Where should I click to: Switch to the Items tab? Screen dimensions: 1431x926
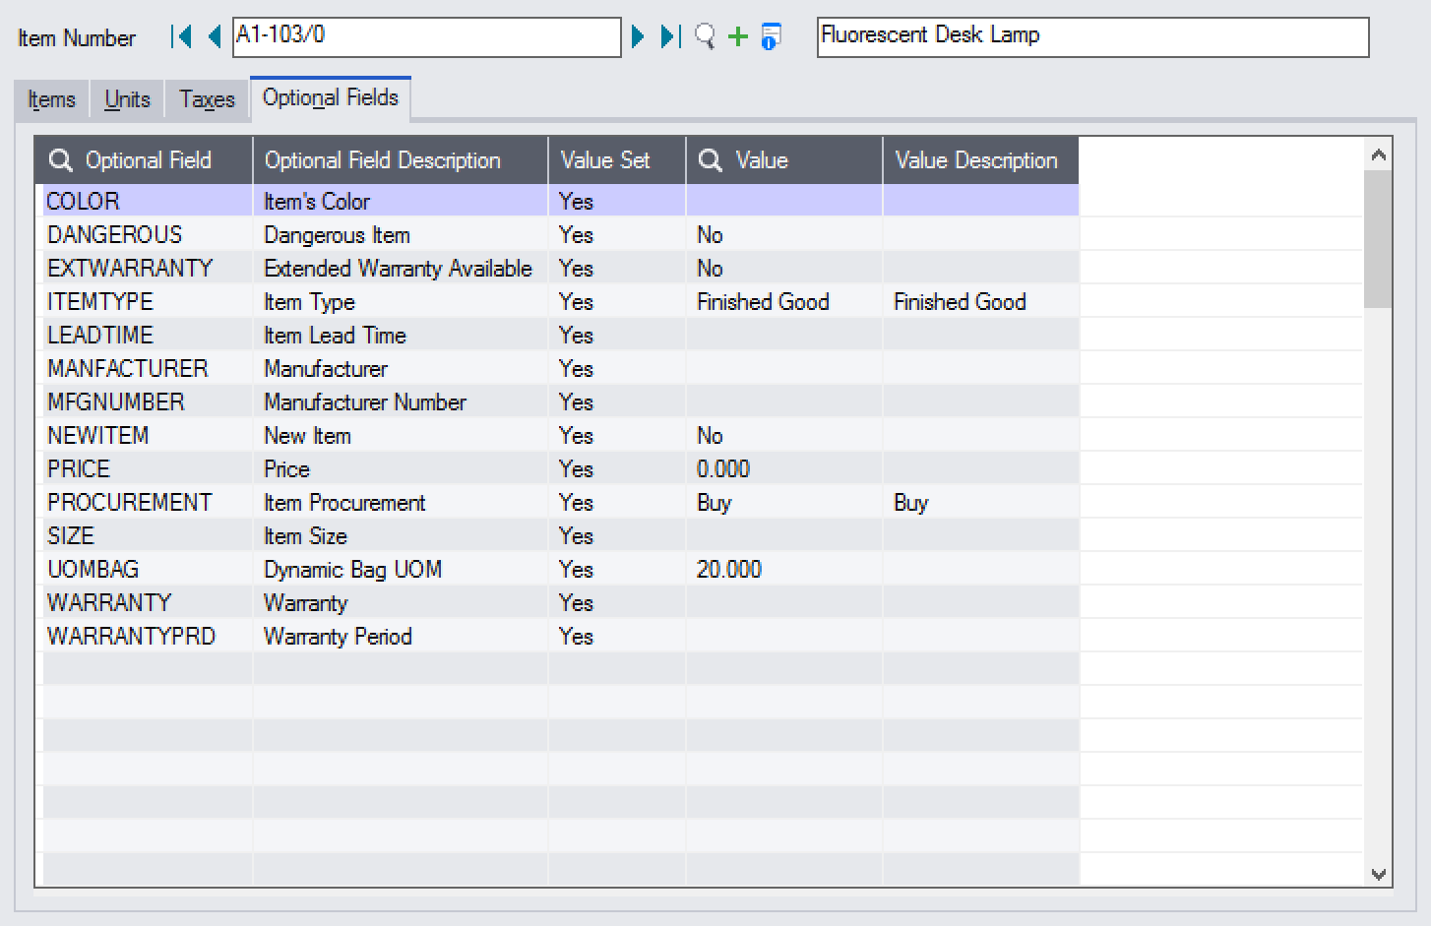coord(52,100)
